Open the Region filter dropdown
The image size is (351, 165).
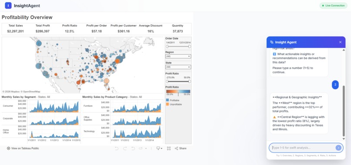pyautogui.click(x=178, y=56)
